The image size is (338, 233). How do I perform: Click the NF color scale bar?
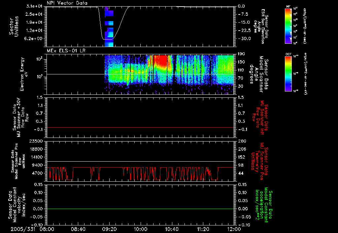pyautogui.click(x=288, y=26)
